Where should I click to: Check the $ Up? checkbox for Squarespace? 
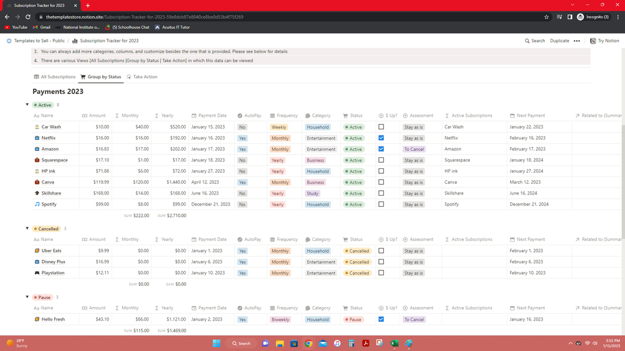coord(381,160)
